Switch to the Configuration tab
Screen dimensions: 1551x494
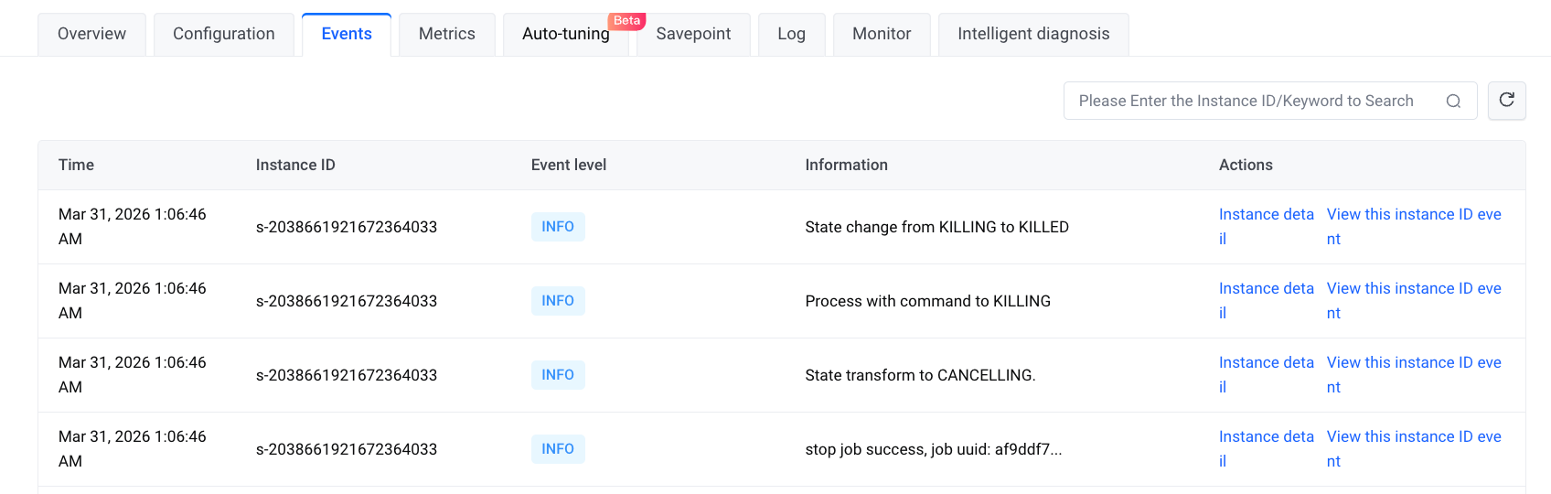[224, 35]
